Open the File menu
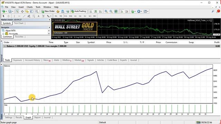Image resolution: width=221 pixels, height=124 pixels. pyautogui.click(x=7, y=7)
